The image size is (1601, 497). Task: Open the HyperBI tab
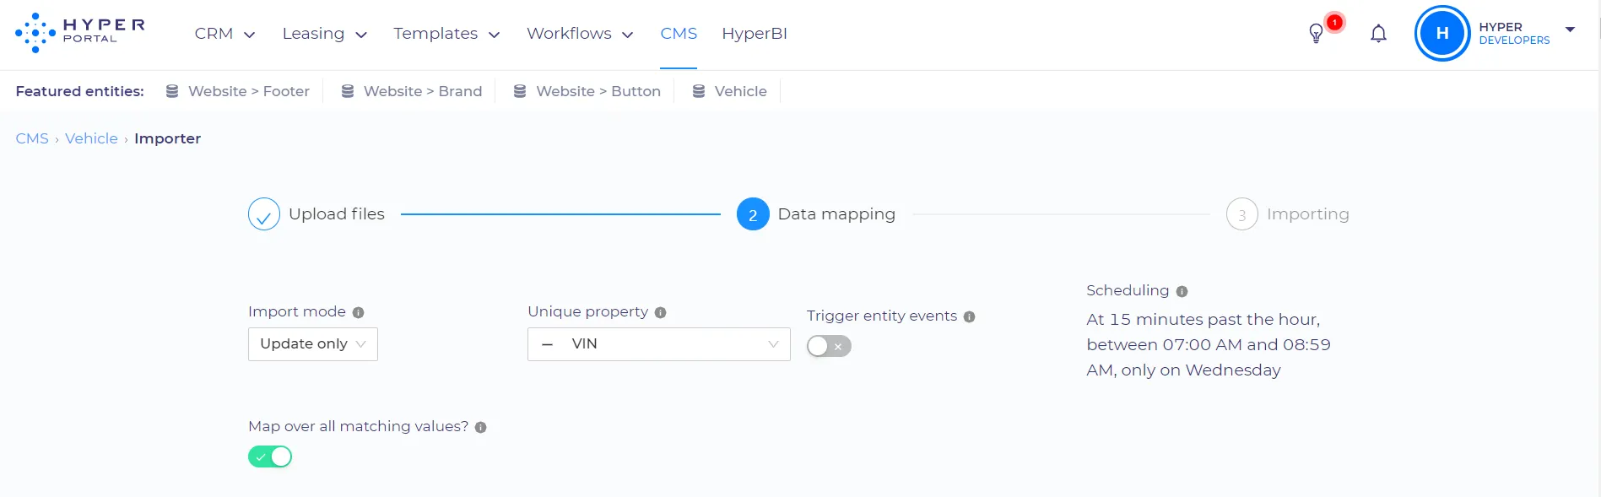coord(755,34)
